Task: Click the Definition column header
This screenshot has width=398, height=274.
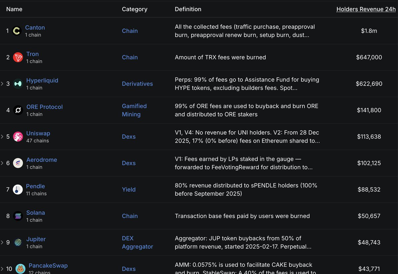Action: coord(188,9)
